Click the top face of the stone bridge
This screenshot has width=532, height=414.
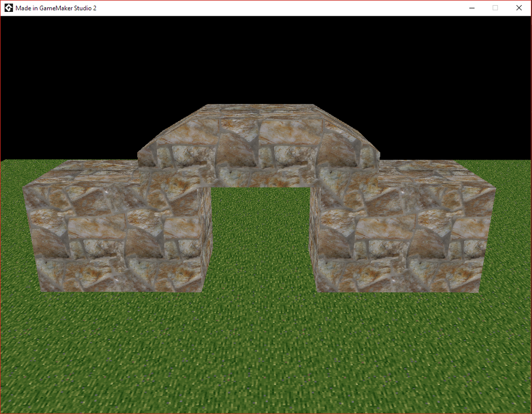pyautogui.click(x=261, y=108)
